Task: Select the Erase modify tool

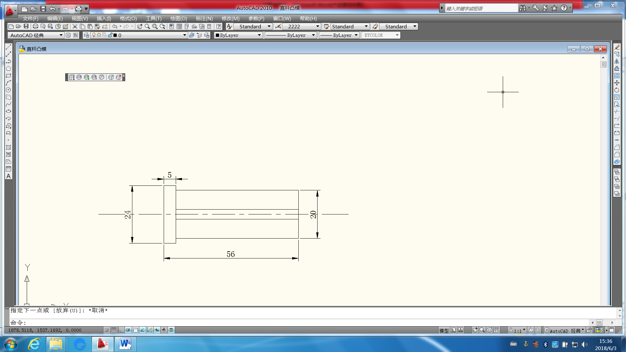Action: click(x=617, y=47)
